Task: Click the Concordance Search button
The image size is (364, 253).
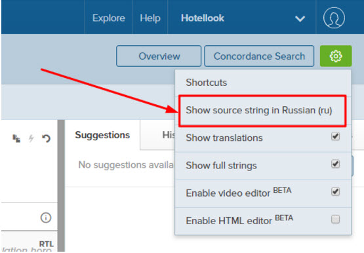Action: click(259, 56)
